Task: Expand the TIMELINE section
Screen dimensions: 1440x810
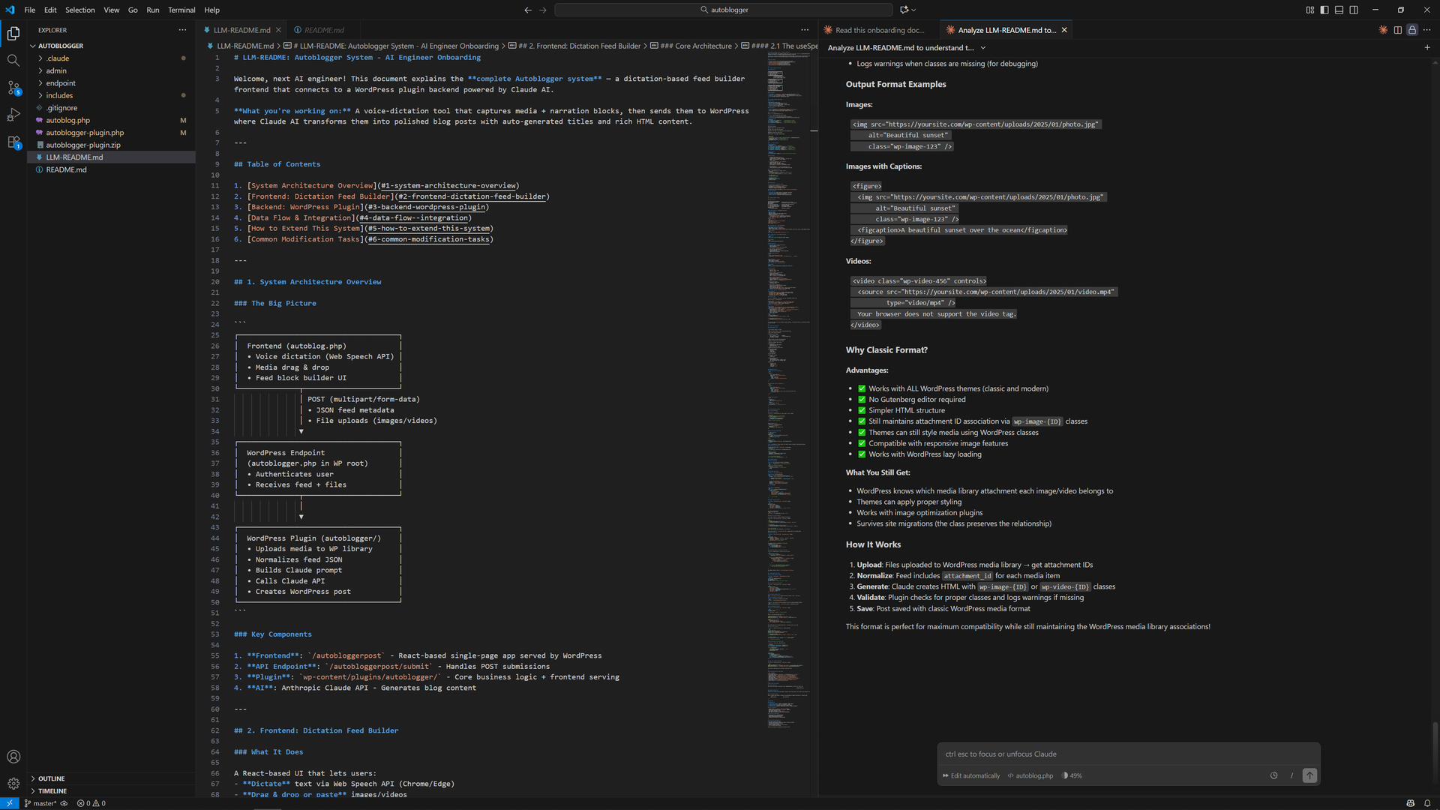Action: 111,790
